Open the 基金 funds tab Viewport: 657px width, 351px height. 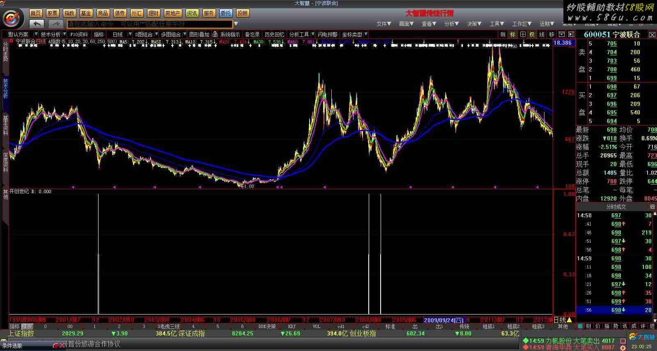click(x=86, y=13)
